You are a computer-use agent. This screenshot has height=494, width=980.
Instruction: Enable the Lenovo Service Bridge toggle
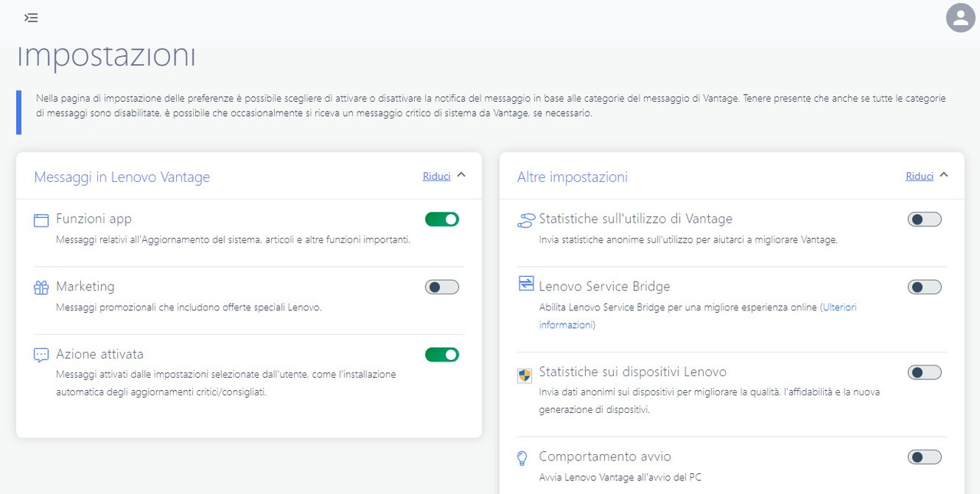924,287
